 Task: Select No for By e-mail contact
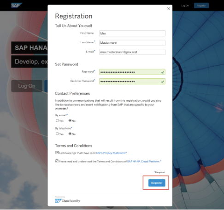70,121
